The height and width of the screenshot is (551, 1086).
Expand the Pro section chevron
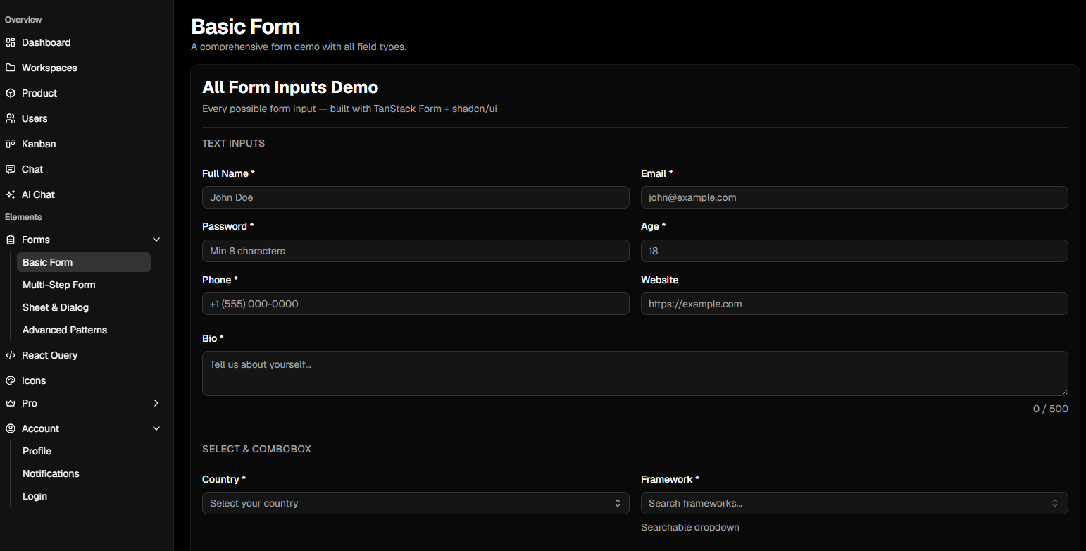pyautogui.click(x=156, y=403)
